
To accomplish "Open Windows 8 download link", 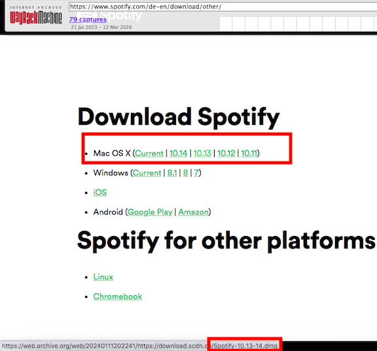I will (x=185, y=173).
